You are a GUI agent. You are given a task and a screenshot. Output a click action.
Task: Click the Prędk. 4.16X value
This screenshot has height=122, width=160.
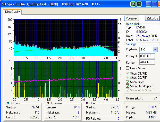[153, 117]
